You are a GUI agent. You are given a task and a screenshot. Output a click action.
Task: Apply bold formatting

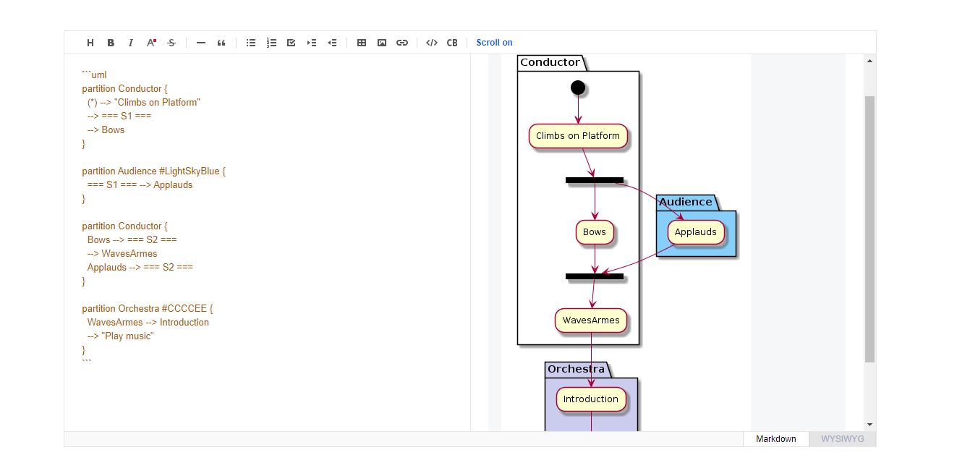tap(111, 43)
